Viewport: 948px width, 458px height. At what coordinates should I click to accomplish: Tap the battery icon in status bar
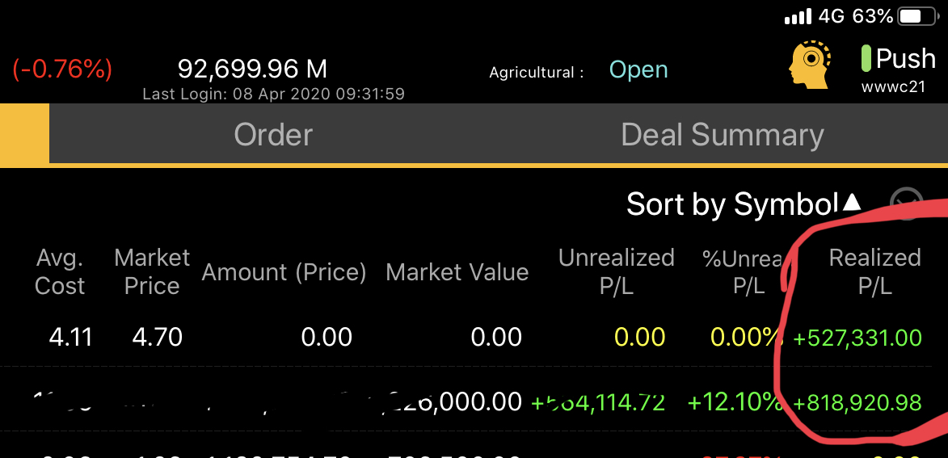(918, 16)
